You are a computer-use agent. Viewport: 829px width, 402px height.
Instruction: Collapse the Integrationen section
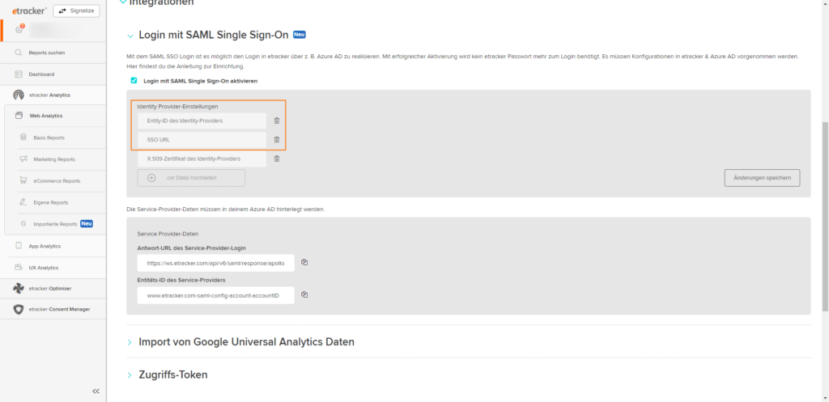(x=123, y=2)
